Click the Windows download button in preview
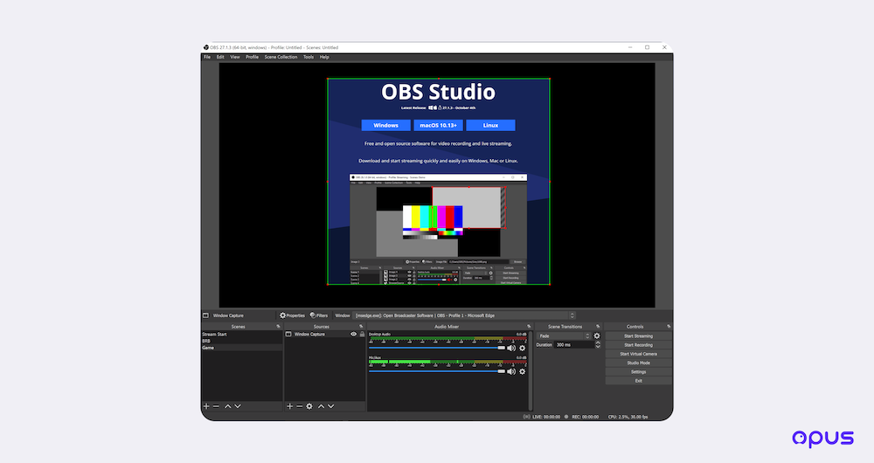The width and height of the screenshot is (874, 463). coord(385,126)
